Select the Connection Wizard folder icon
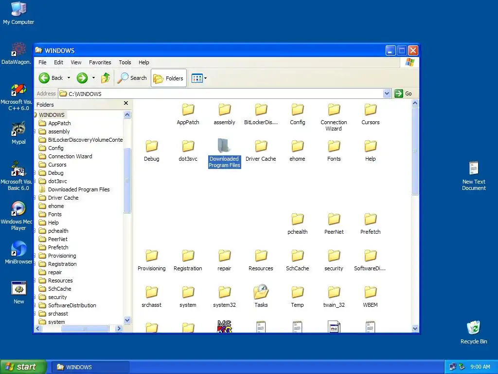 pyautogui.click(x=334, y=110)
